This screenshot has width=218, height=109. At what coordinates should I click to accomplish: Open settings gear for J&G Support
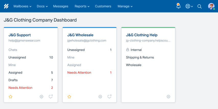42,97
